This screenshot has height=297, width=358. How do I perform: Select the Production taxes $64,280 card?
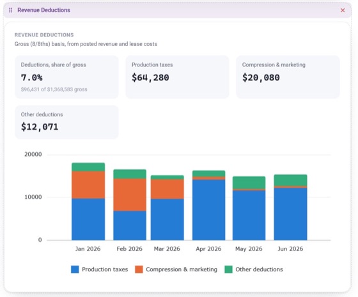(x=177, y=77)
